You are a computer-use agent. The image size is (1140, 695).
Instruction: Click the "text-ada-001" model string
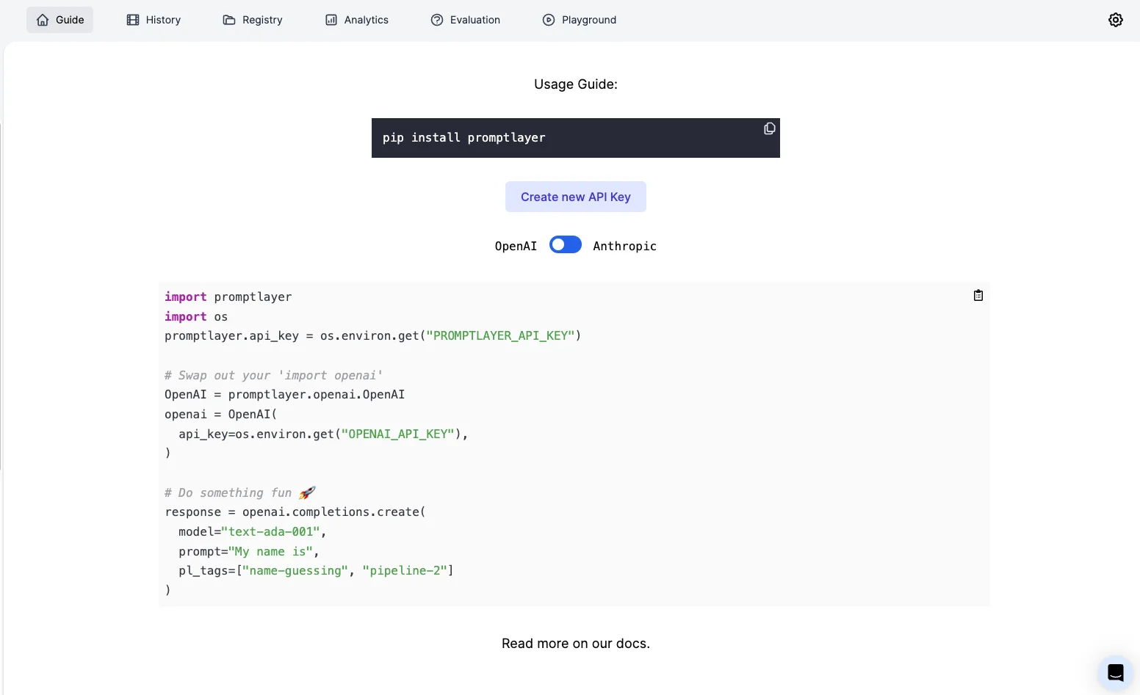point(270,532)
